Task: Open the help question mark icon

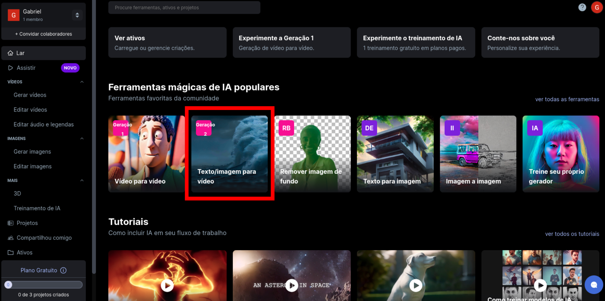Action: pyautogui.click(x=582, y=7)
